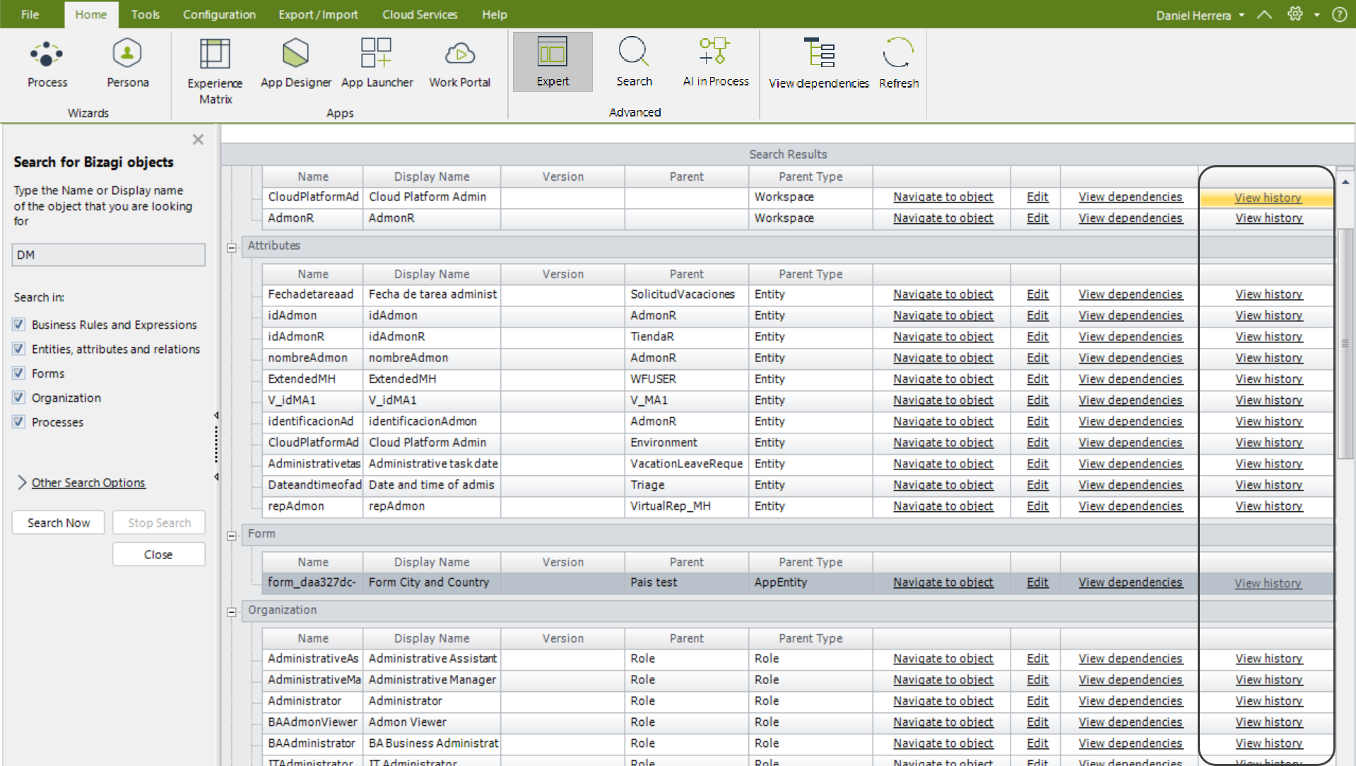Collapse the Attributes results group

(x=231, y=247)
